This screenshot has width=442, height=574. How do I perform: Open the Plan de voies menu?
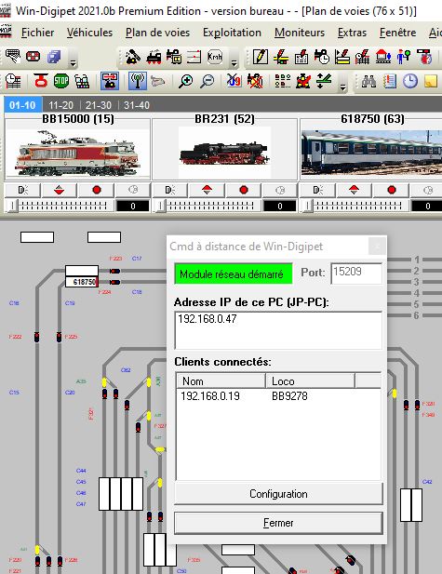click(x=157, y=33)
